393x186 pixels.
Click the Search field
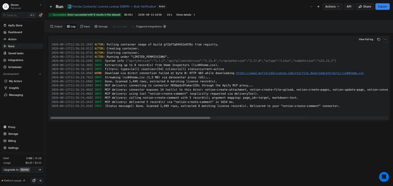[19, 15]
